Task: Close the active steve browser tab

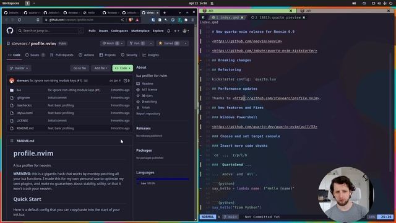Action: pyautogui.click(x=158, y=12)
